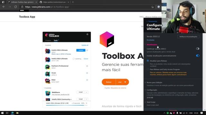Click the IntelliJ IDEA download progress bar

pyautogui.click(x=67, y=105)
